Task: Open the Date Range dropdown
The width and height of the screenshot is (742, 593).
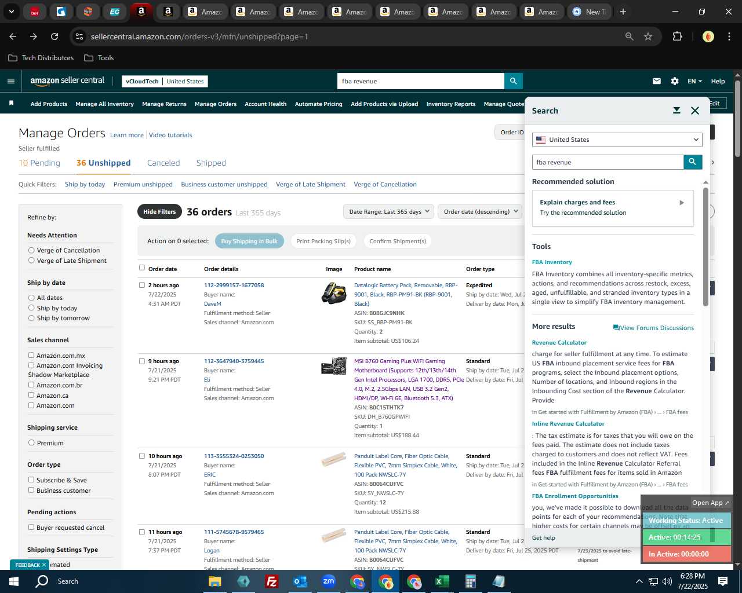Action: point(389,211)
